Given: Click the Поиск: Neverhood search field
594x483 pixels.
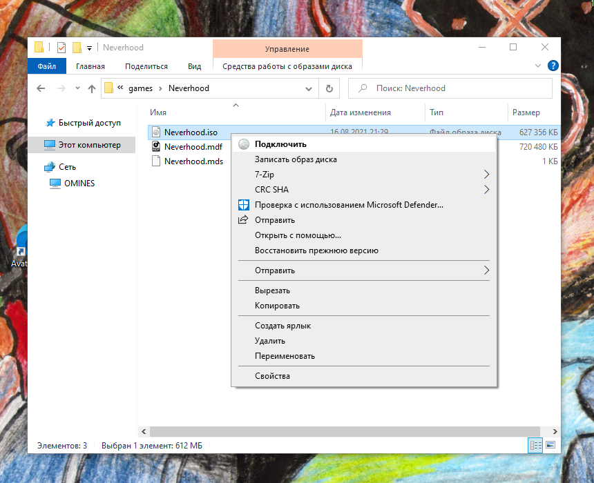Looking at the screenshot, I should tap(450, 88).
